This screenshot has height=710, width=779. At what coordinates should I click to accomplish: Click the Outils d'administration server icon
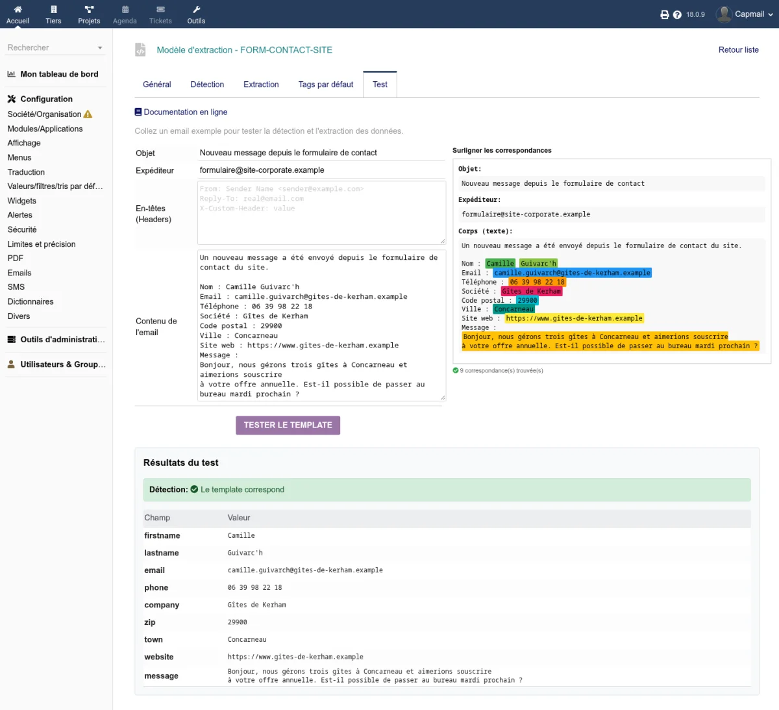point(12,340)
